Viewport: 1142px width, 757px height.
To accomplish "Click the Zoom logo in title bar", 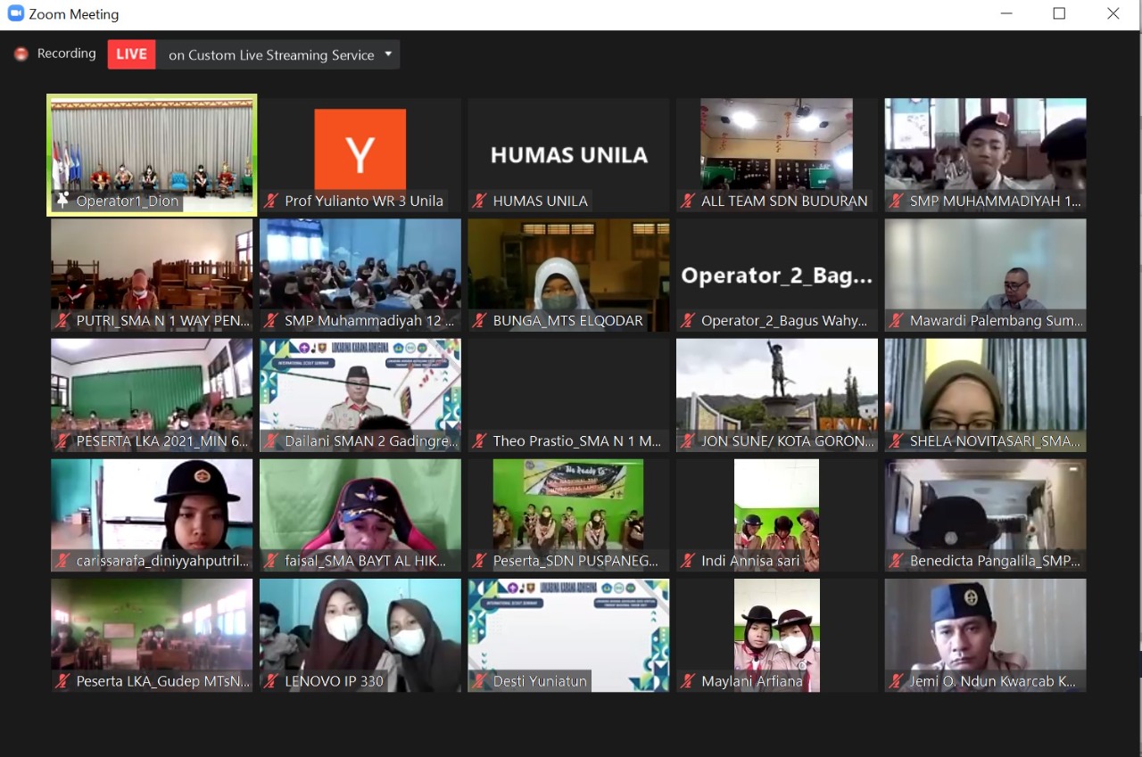I will click(x=15, y=13).
